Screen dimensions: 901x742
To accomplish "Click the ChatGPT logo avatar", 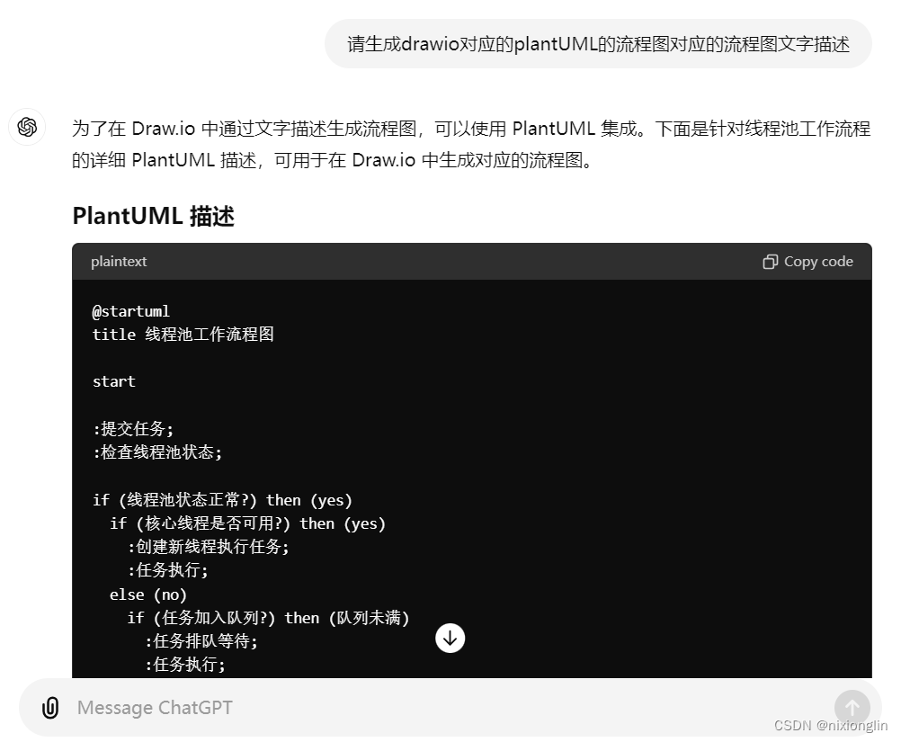I will pyautogui.click(x=27, y=127).
